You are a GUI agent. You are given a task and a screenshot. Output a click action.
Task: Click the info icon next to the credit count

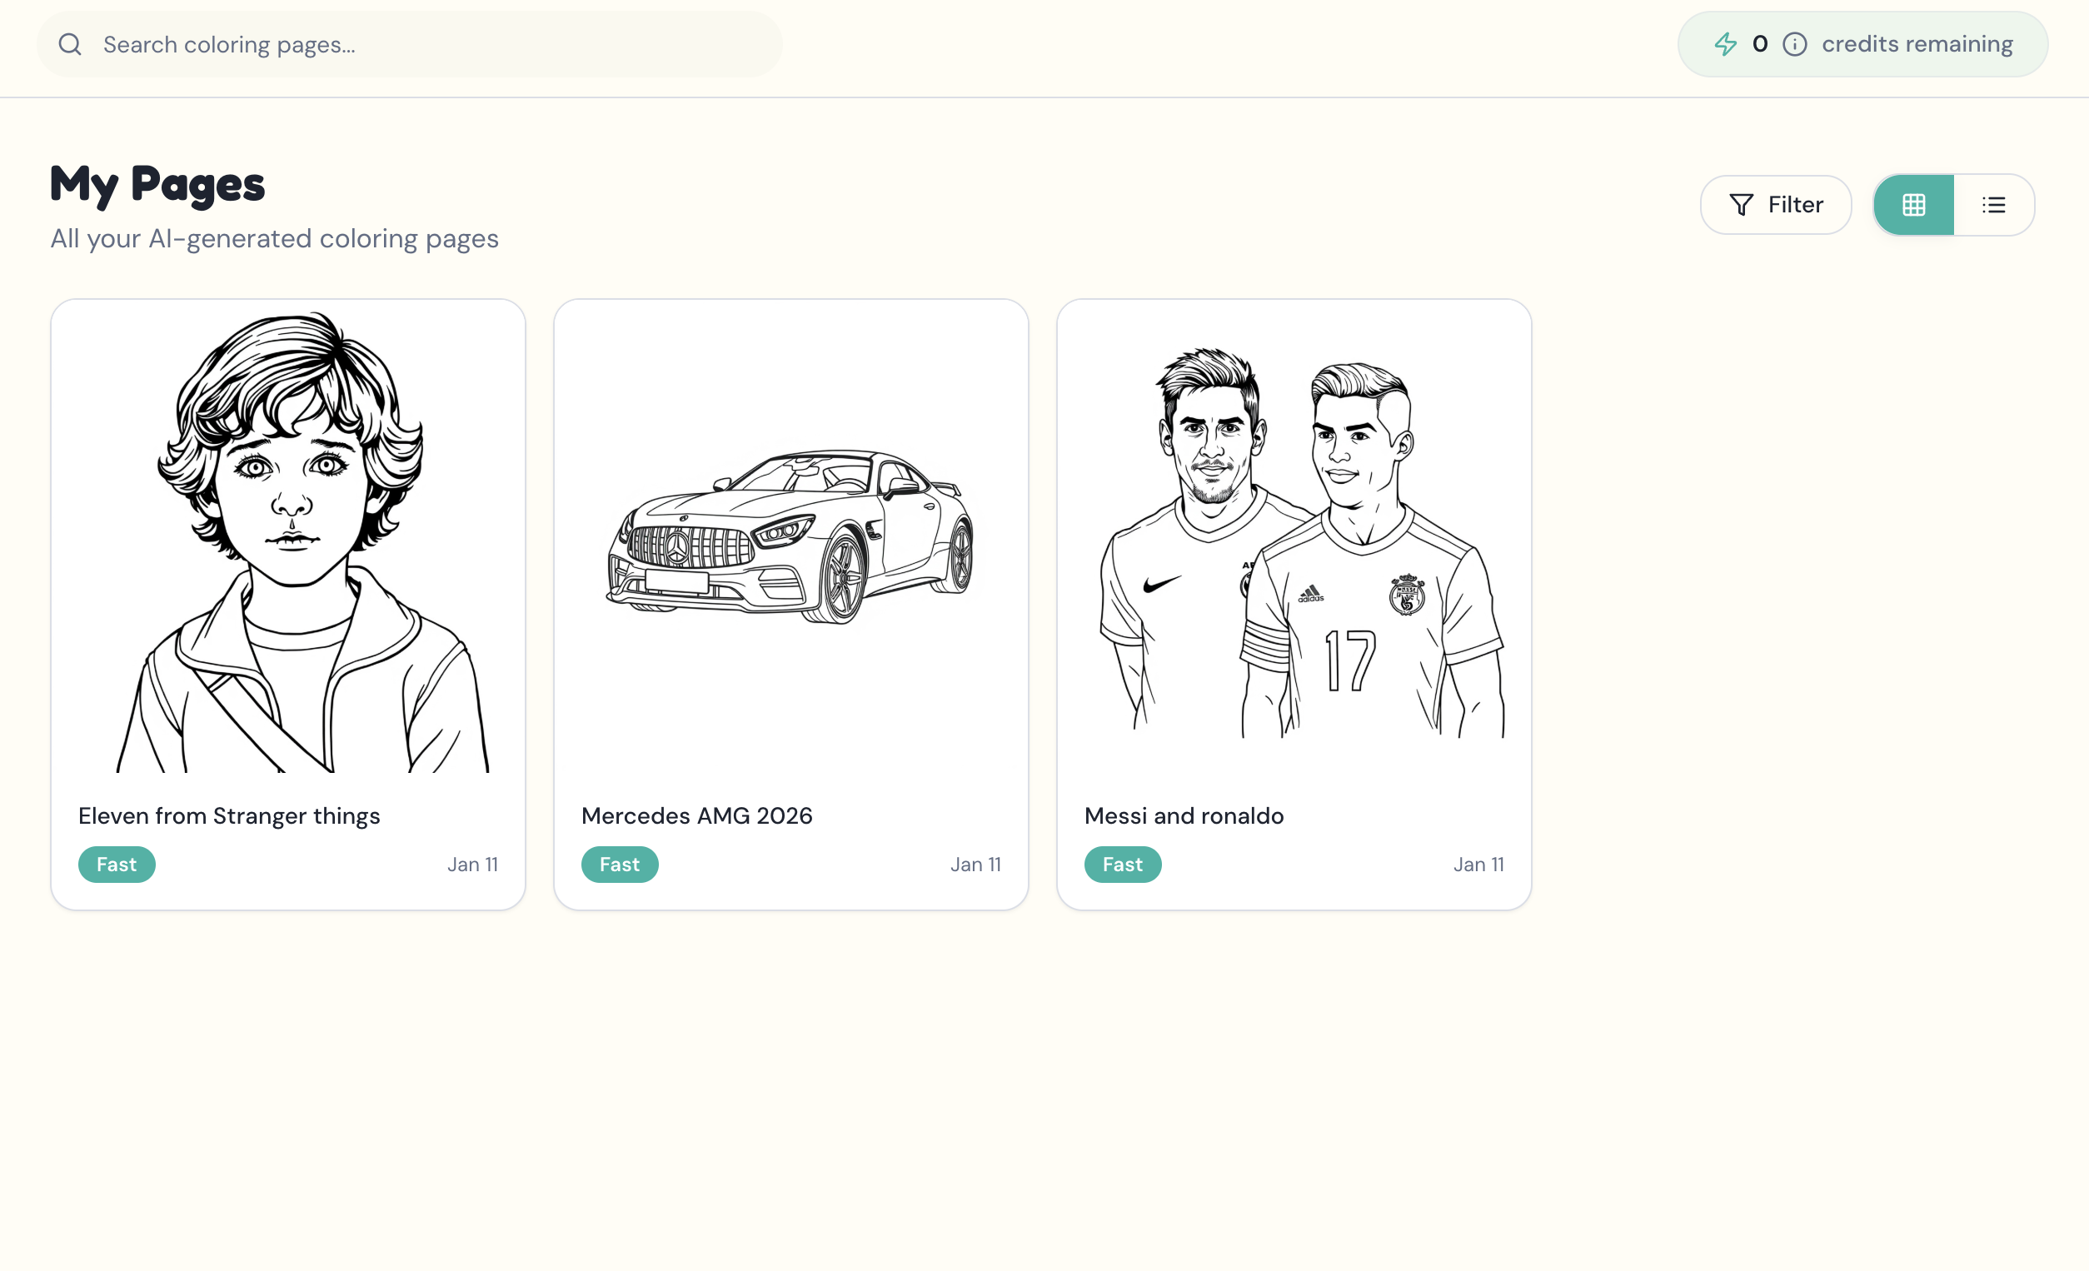[1795, 44]
